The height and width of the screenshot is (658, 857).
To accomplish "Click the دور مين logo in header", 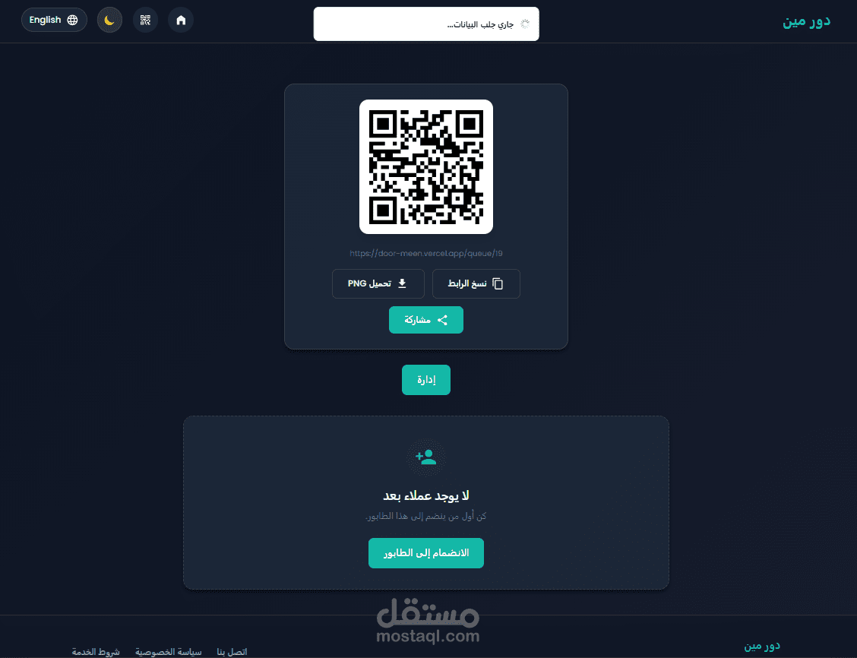I will click(806, 21).
